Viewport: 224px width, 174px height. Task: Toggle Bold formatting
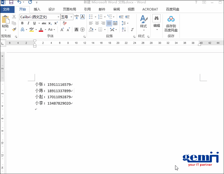(x=22, y=23)
